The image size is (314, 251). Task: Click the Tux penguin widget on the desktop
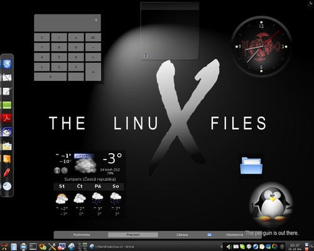click(x=272, y=203)
